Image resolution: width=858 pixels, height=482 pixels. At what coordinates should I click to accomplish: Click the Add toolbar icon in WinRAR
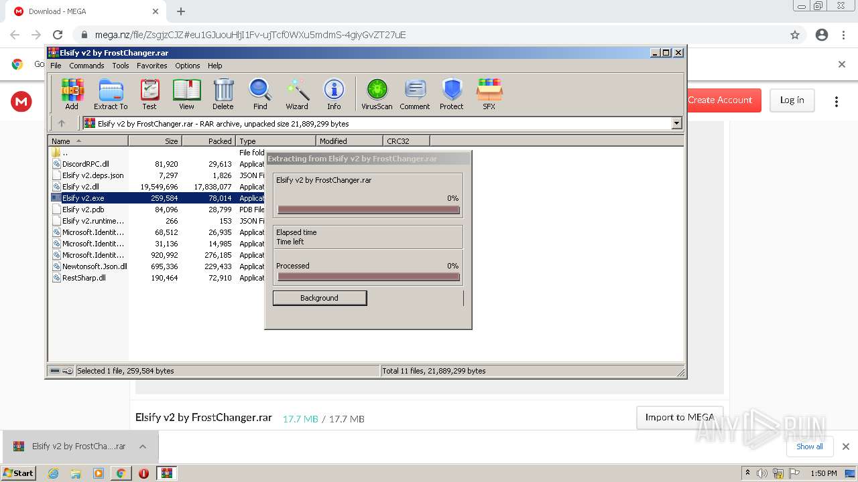pyautogui.click(x=72, y=94)
